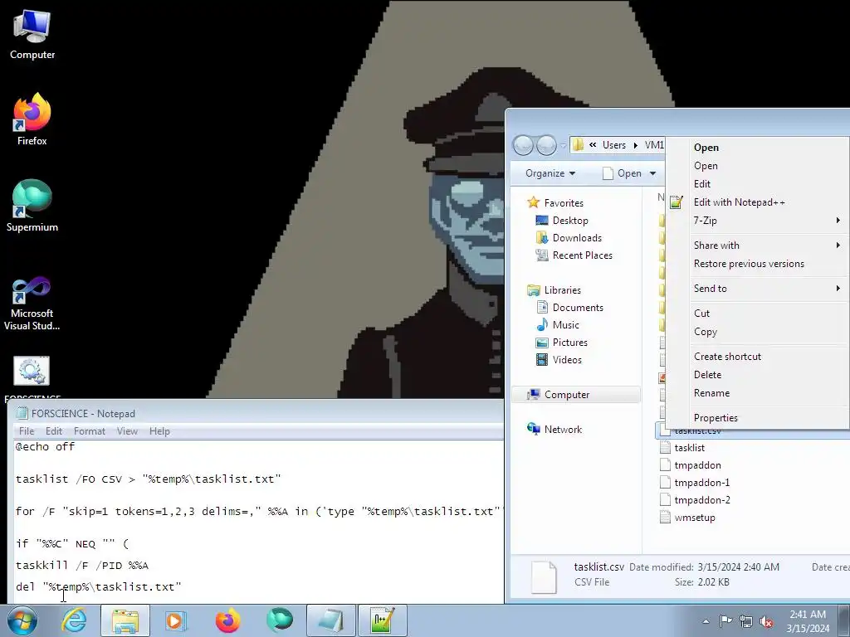The width and height of the screenshot is (850, 637).
Task: Click Explorer's Forward navigation button
Action: pyautogui.click(x=546, y=145)
